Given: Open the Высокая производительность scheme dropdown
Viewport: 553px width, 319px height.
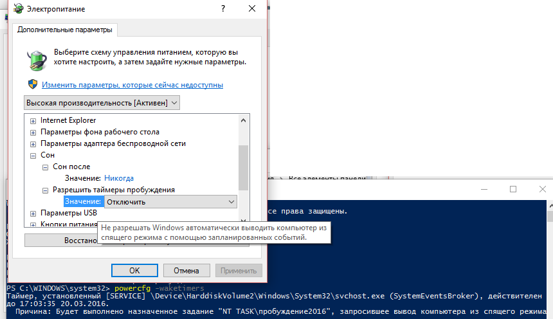Looking at the screenshot, I should click(102, 103).
